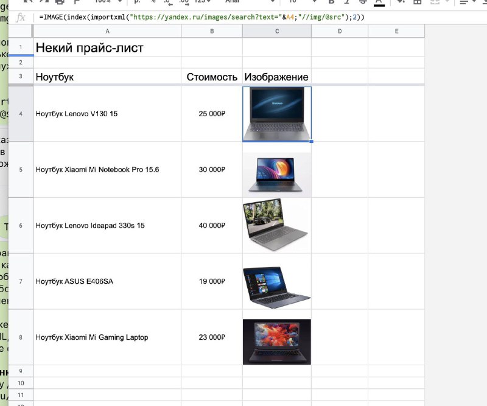This screenshot has width=487, height=406.
Task: Click the fx function icon
Action: pyautogui.click(x=21, y=18)
